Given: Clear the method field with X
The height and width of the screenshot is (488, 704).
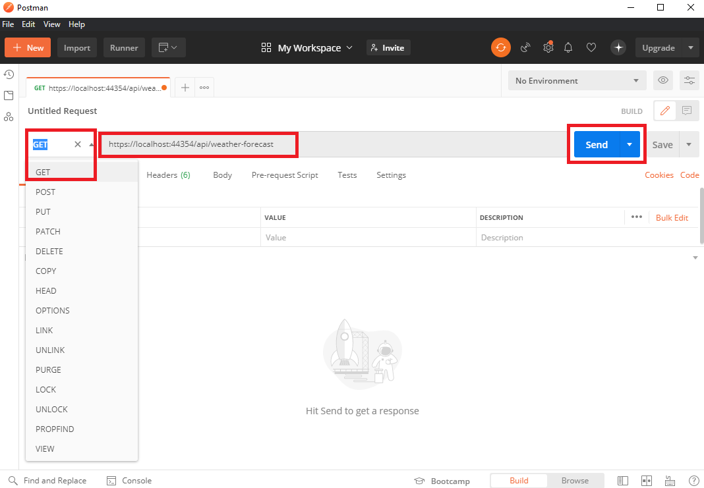Looking at the screenshot, I should point(78,144).
